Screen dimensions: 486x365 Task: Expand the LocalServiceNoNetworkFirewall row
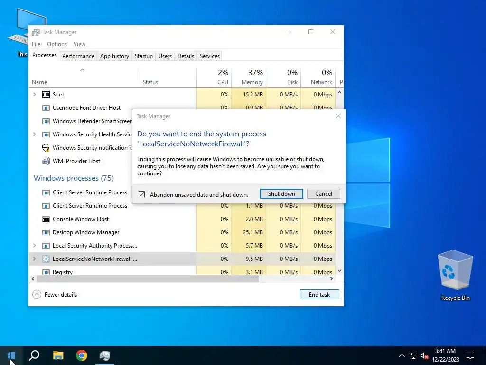click(34, 259)
